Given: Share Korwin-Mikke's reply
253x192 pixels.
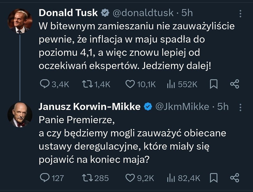Looking at the screenshot, I should click(235, 178).
